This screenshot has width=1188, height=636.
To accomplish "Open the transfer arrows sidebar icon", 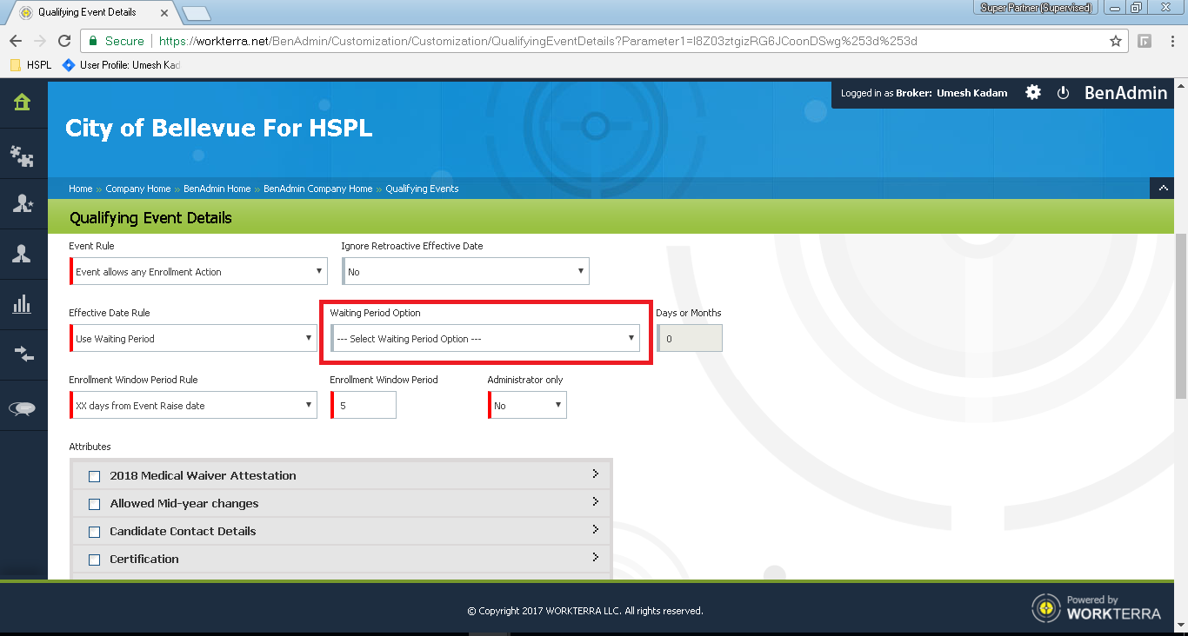I will click(x=23, y=354).
